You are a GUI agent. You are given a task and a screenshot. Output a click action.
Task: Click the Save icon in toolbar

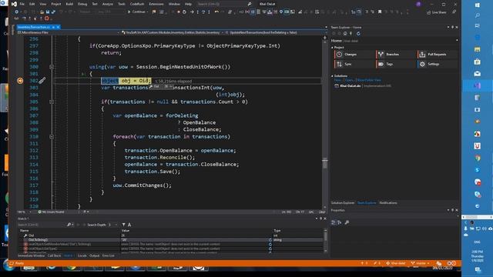pos(48,12)
